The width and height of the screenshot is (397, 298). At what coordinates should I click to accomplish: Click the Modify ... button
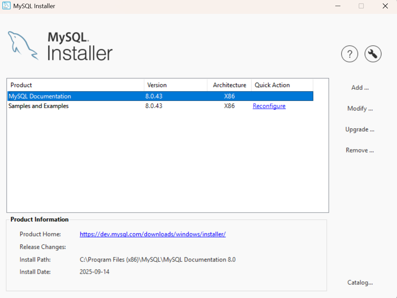[x=360, y=108]
